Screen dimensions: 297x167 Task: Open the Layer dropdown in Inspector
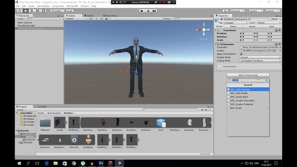pyautogui.click(x=269, y=23)
